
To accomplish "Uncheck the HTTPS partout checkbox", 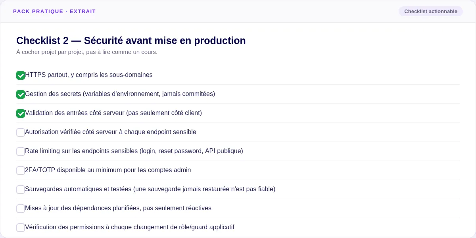I will click(21, 75).
